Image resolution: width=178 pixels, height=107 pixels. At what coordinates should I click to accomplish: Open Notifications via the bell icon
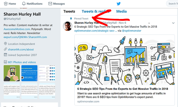pyautogui.click(x=24, y=4)
